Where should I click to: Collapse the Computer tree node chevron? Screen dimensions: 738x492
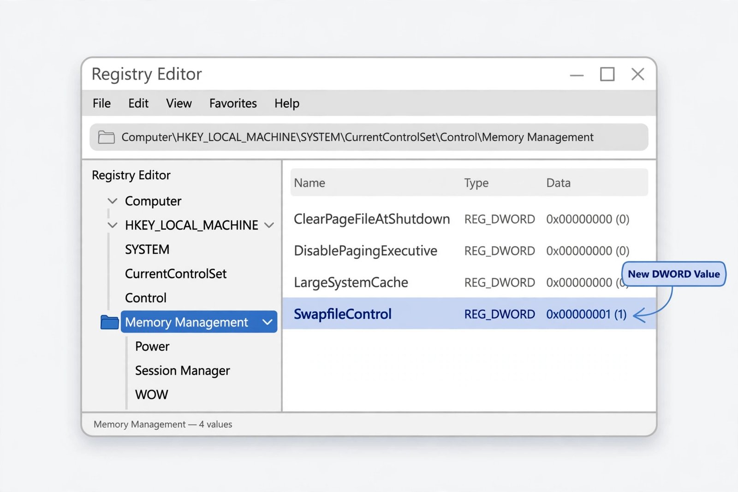(x=112, y=201)
